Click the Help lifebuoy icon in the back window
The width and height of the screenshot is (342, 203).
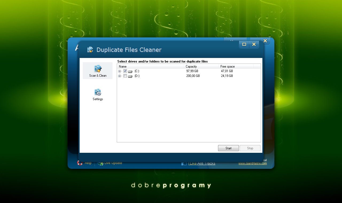[80, 163]
